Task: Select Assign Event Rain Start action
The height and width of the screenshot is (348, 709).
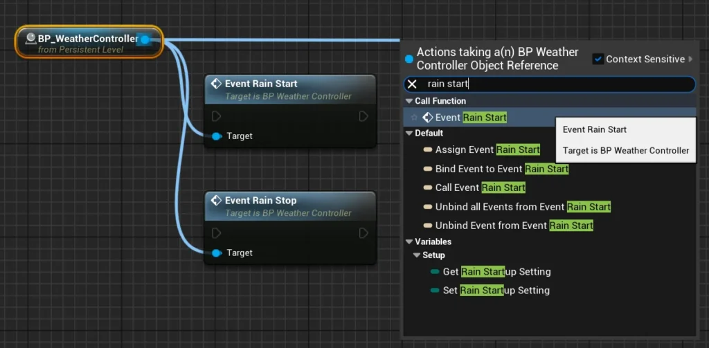Action: tap(487, 150)
